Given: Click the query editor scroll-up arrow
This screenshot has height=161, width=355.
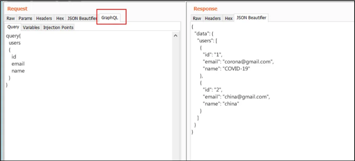Looking at the screenshot, I should 175,36.
